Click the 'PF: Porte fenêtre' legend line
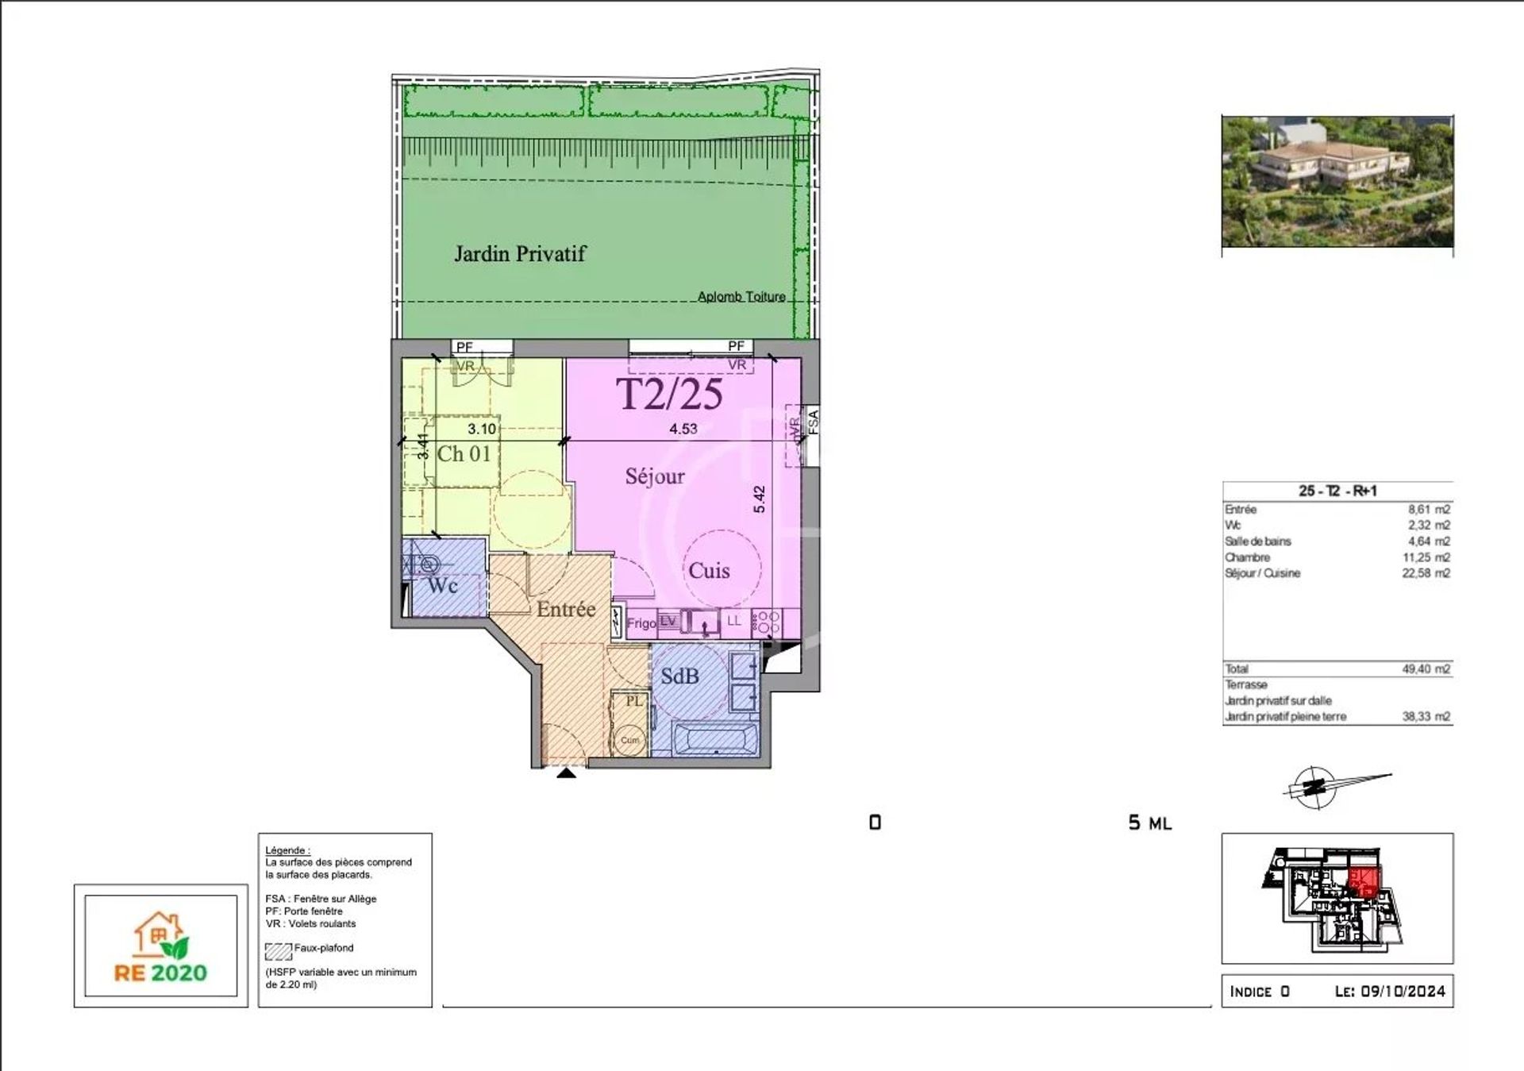The height and width of the screenshot is (1071, 1524). tap(304, 911)
